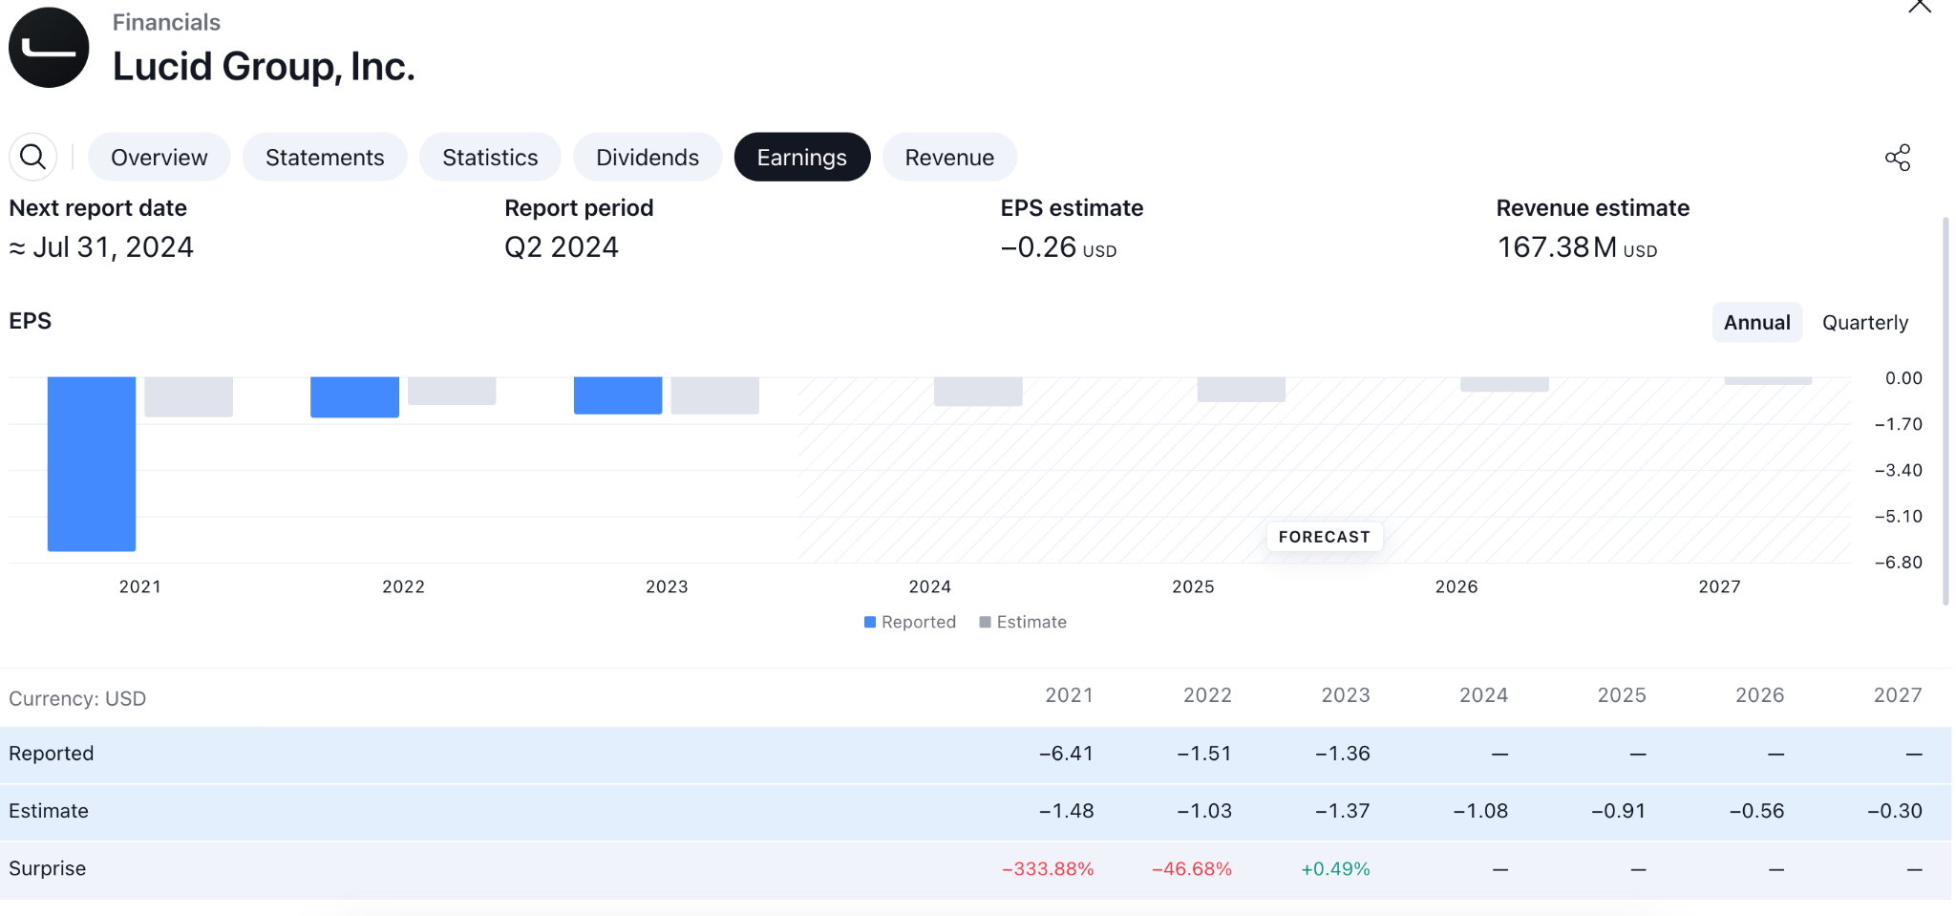The image size is (1956, 916).
Task: Click the −0.30 estimate value
Action: point(1895,811)
